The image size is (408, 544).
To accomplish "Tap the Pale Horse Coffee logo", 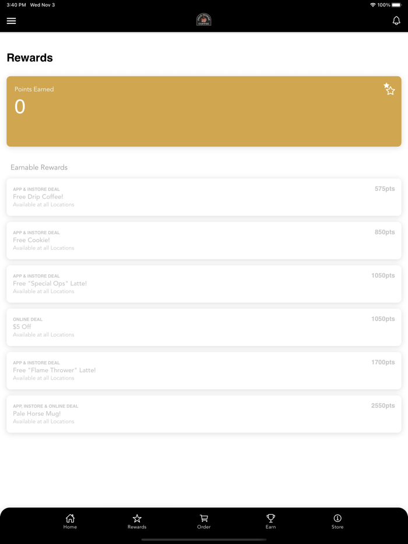I will pyautogui.click(x=203, y=20).
